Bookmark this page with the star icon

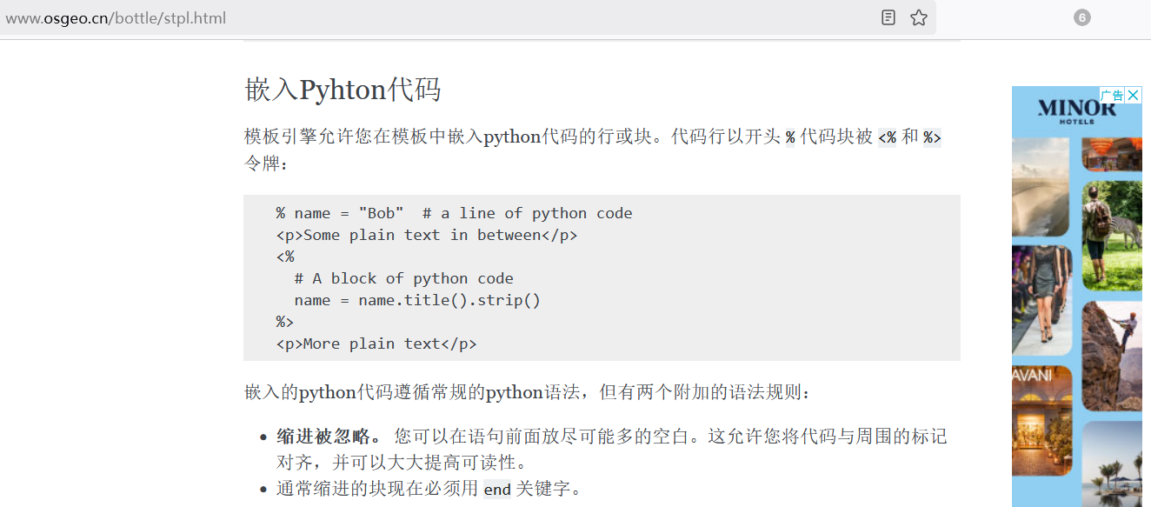pos(919,17)
